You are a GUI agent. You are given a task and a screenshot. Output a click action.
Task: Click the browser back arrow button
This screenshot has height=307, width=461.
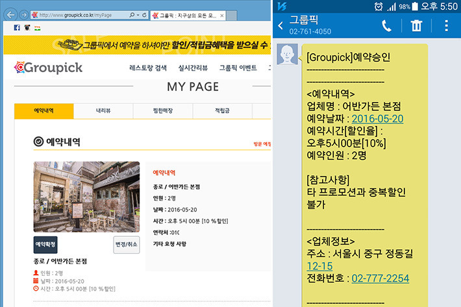tap(11, 15)
